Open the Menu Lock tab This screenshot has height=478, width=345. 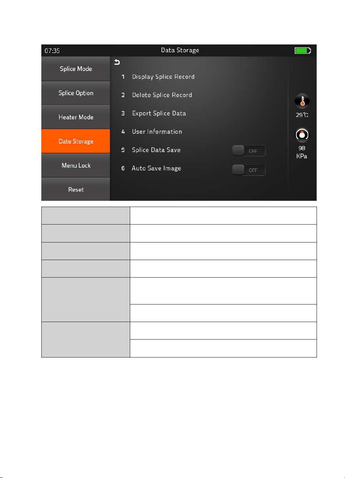click(76, 165)
